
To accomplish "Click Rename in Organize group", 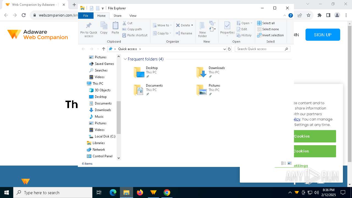I will [x=184, y=33].
